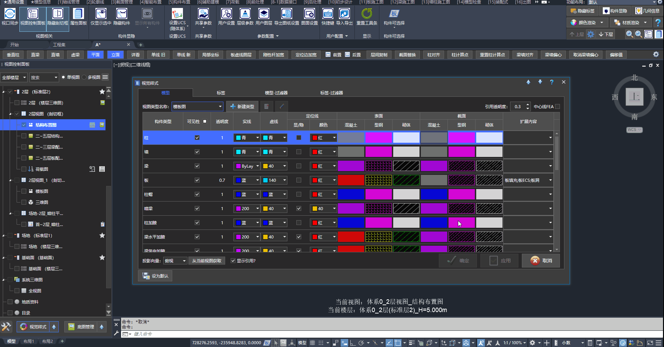Open 图面设置 icon

(310, 17)
